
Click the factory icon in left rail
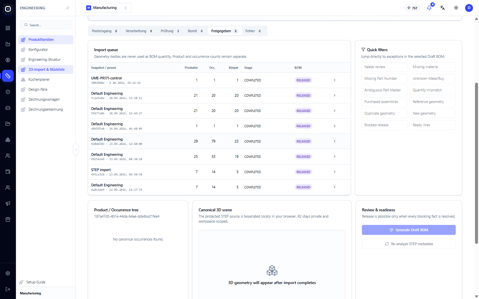pos(8,44)
